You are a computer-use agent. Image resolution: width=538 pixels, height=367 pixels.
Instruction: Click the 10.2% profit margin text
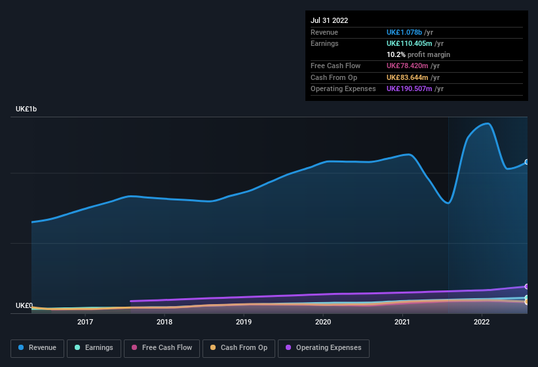point(418,54)
